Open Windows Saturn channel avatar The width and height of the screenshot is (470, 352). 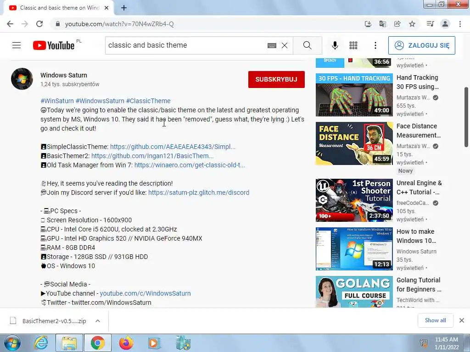(x=22, y=79)
